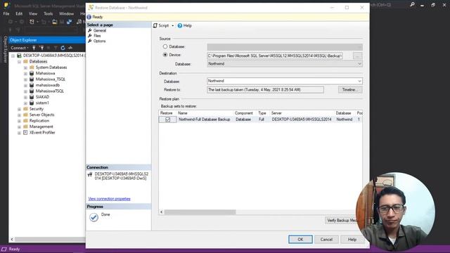
Task: Collapse the Databases folder node
Action: [x=19, y=62]
